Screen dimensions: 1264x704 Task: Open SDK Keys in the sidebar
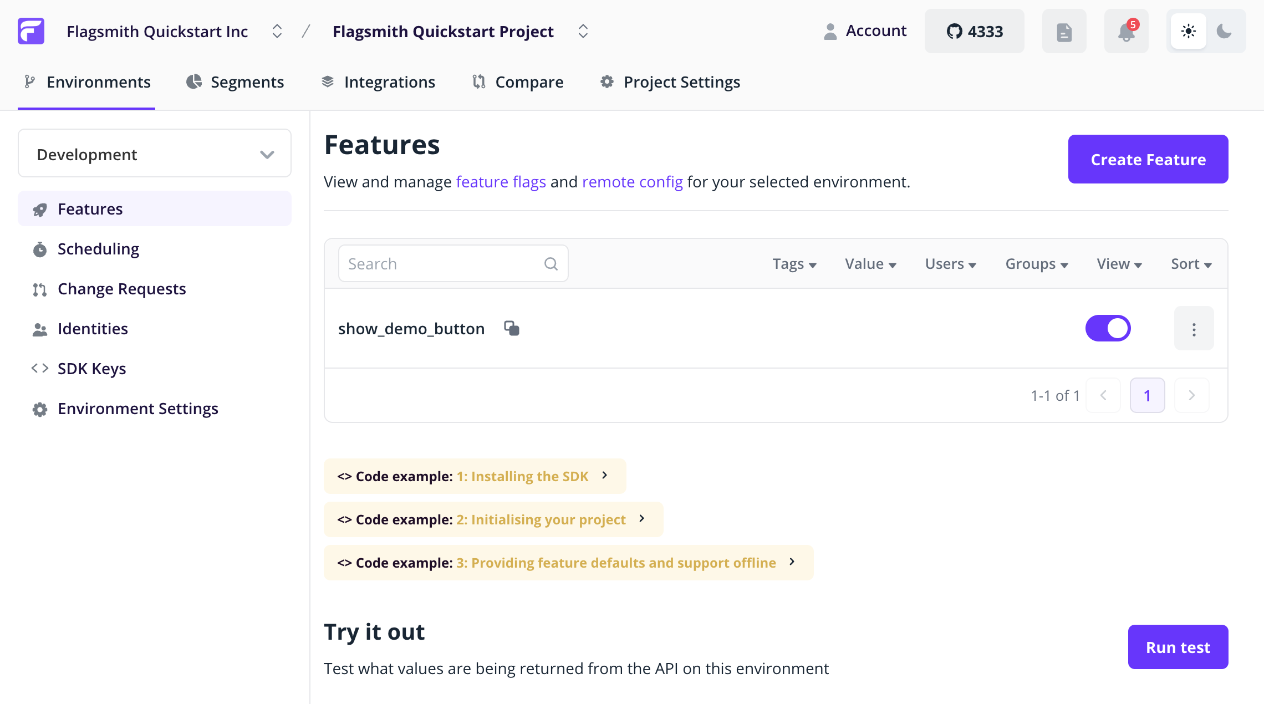[91, 369]
